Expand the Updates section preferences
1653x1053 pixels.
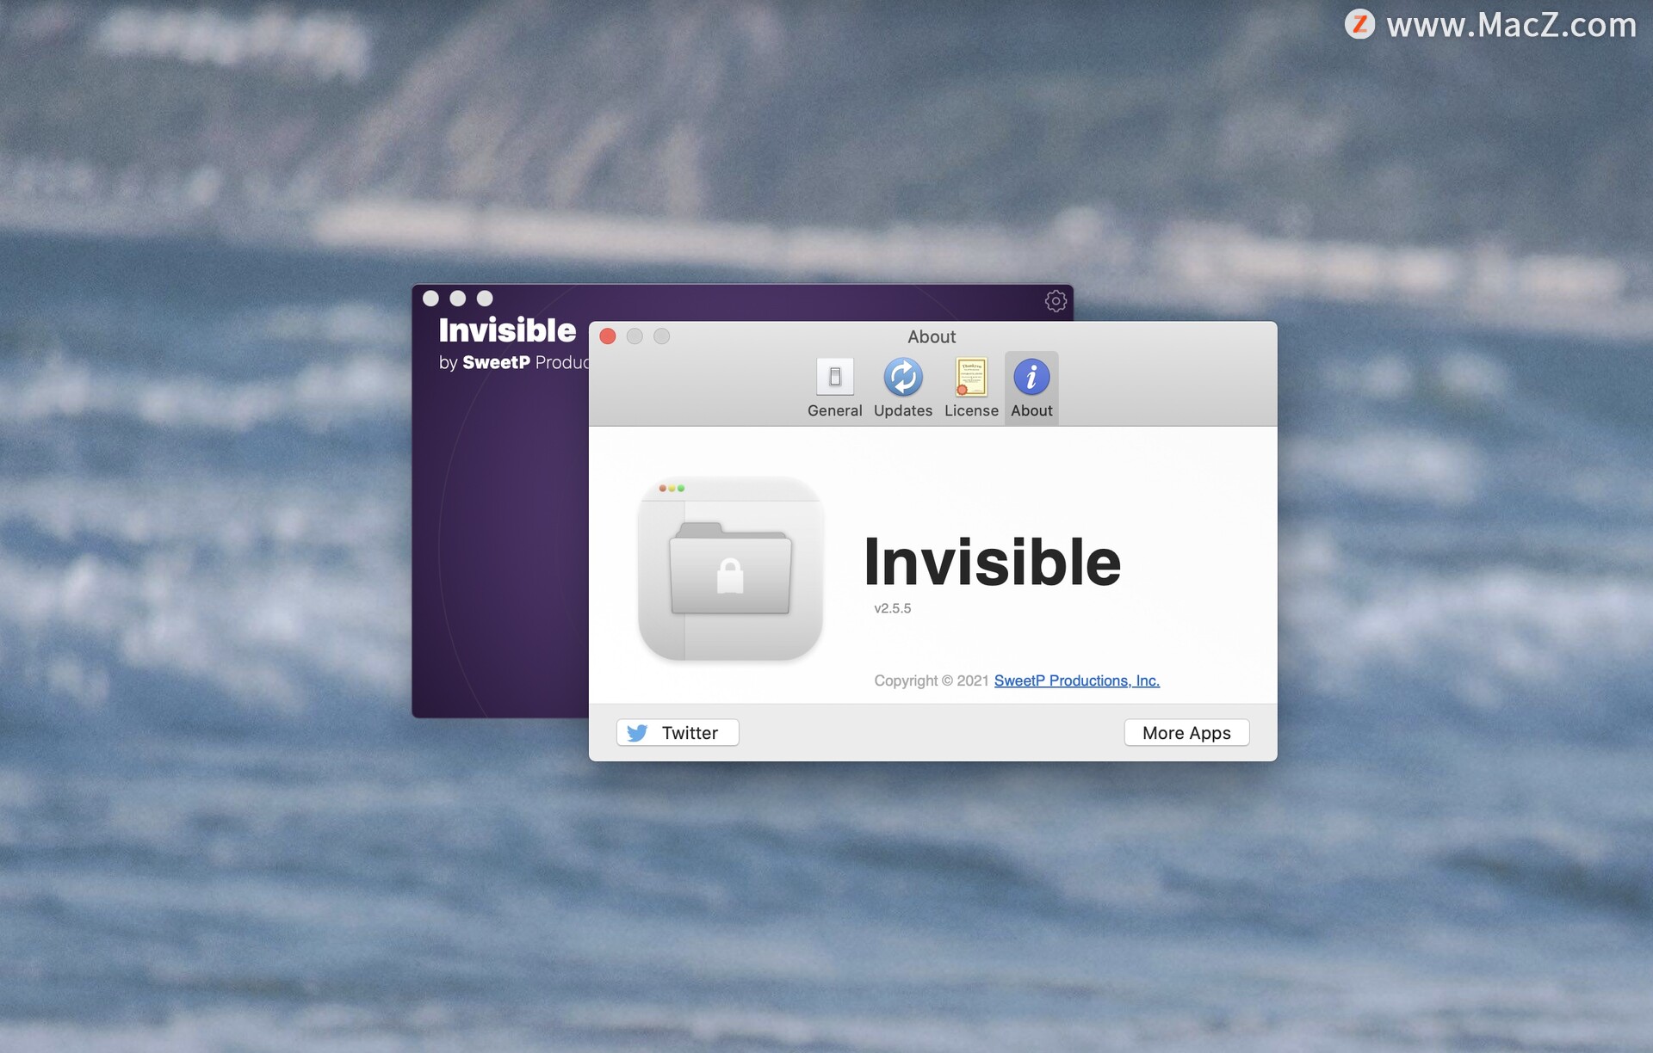[x=901, y=385]
